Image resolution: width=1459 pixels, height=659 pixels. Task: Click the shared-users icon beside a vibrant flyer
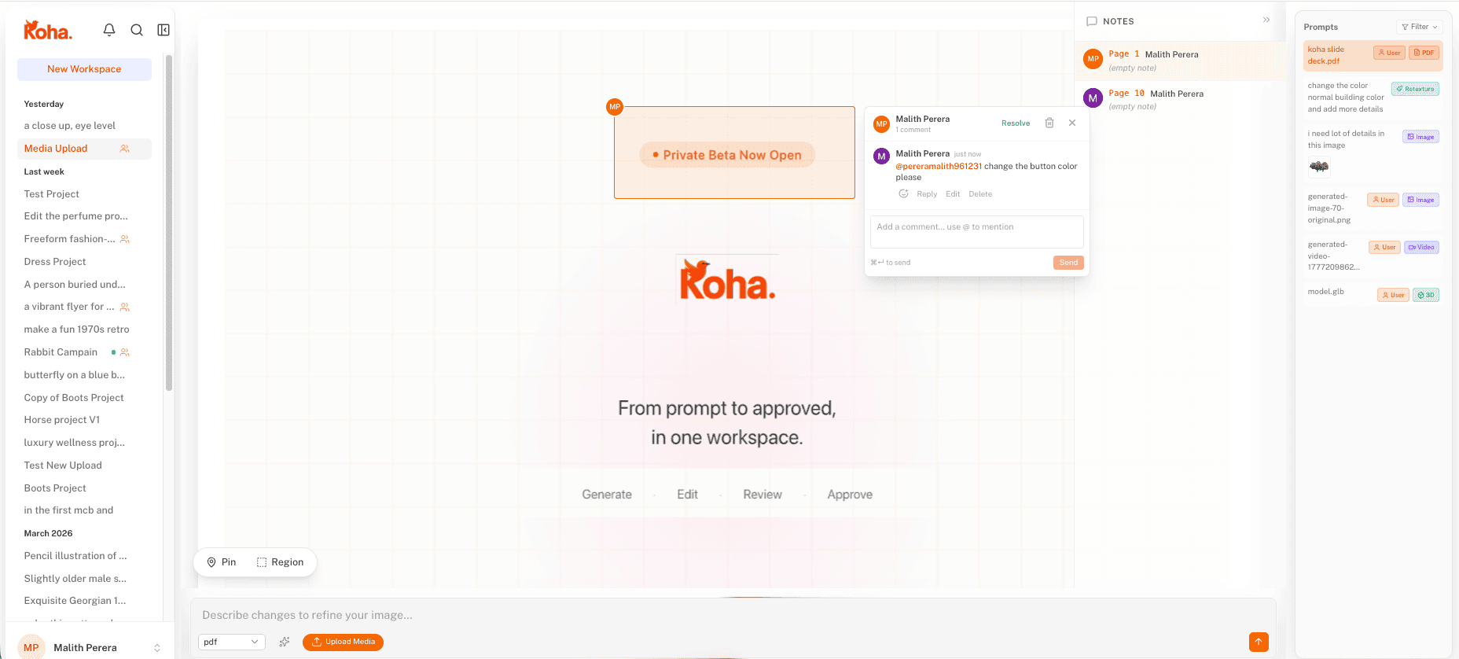pyautogui.click(x=124, y=307)
